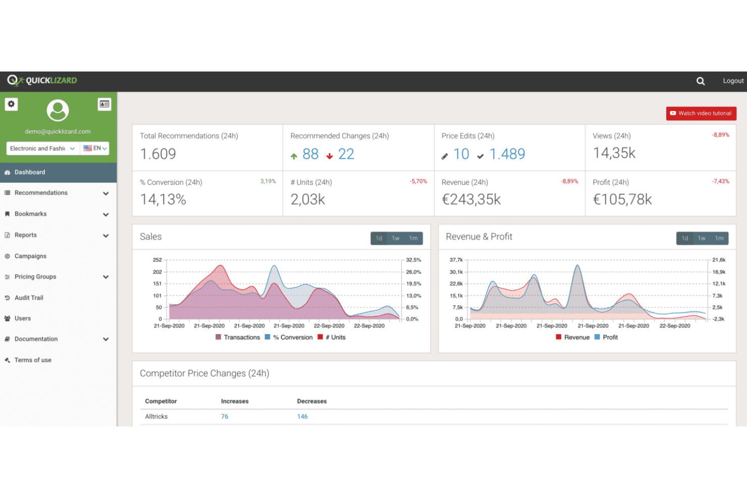The width and height of the screenshot is (747, 498).
Task: Click the search magnifier icon
Action: click(x=700, y=81)
